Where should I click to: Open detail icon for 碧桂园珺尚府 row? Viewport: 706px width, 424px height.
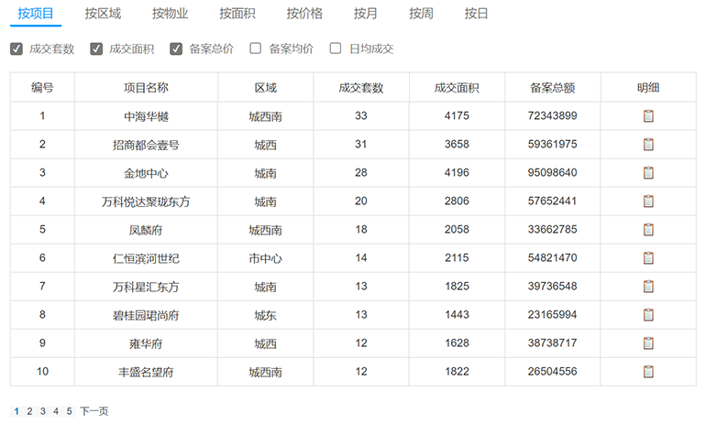(648, 314)
